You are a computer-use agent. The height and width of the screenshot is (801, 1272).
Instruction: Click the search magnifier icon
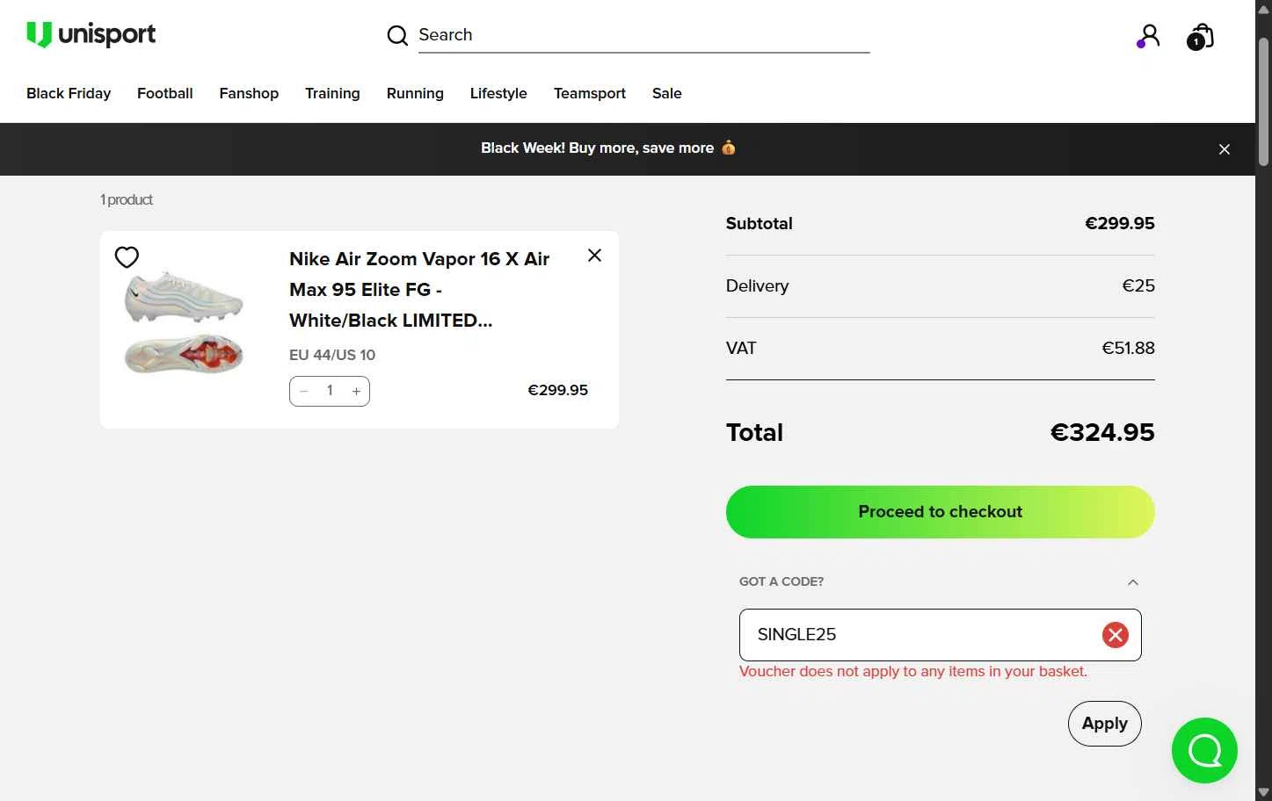click(397, 35)
